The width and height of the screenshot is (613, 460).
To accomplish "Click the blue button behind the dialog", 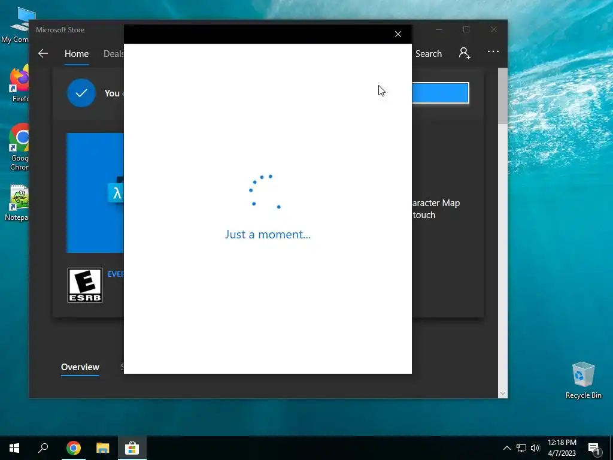I will click(x=440, y=93).
